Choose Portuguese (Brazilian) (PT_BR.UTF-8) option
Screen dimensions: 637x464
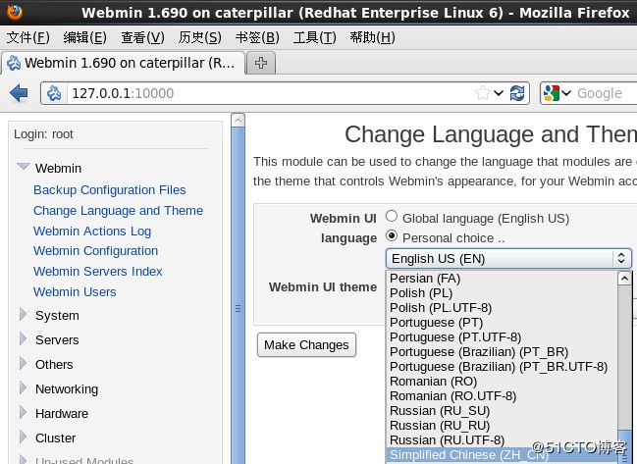(x=502, y=367)
